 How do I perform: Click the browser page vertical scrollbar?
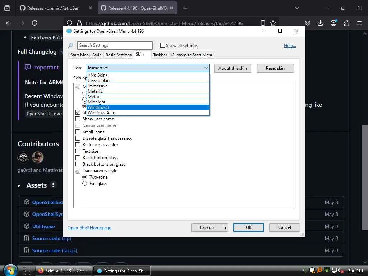(365, 178)
